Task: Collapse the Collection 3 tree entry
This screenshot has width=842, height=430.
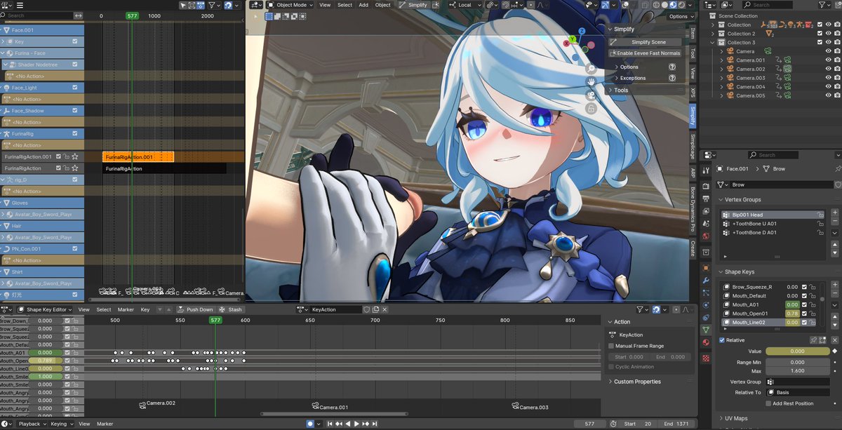Action: [713, 43]
